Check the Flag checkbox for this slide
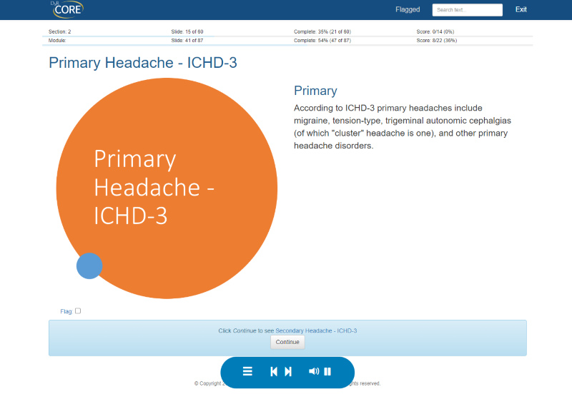 [x=78, y=310]
